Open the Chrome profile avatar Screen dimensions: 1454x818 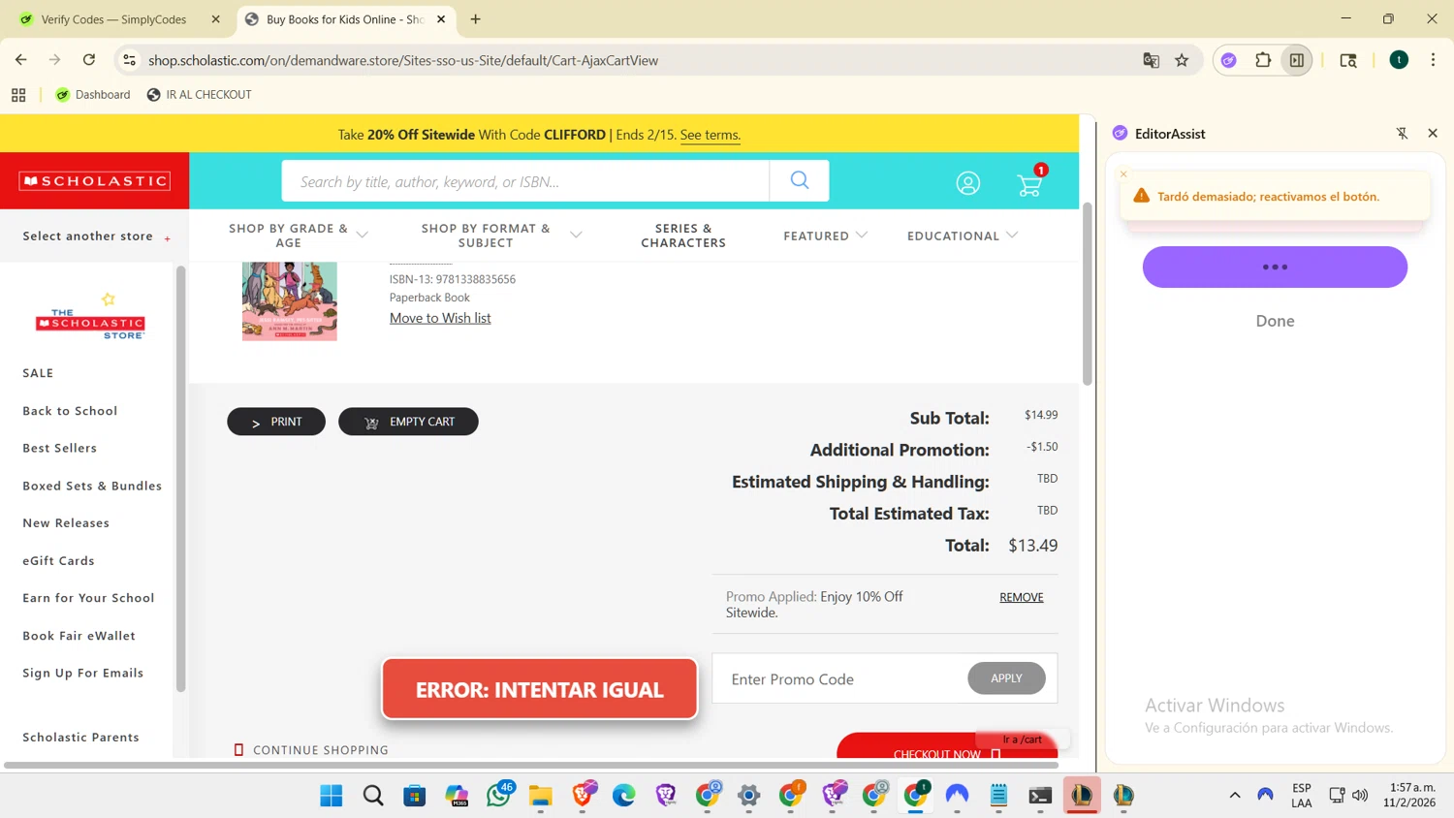pyautogui.click(x=1399, y=60)
